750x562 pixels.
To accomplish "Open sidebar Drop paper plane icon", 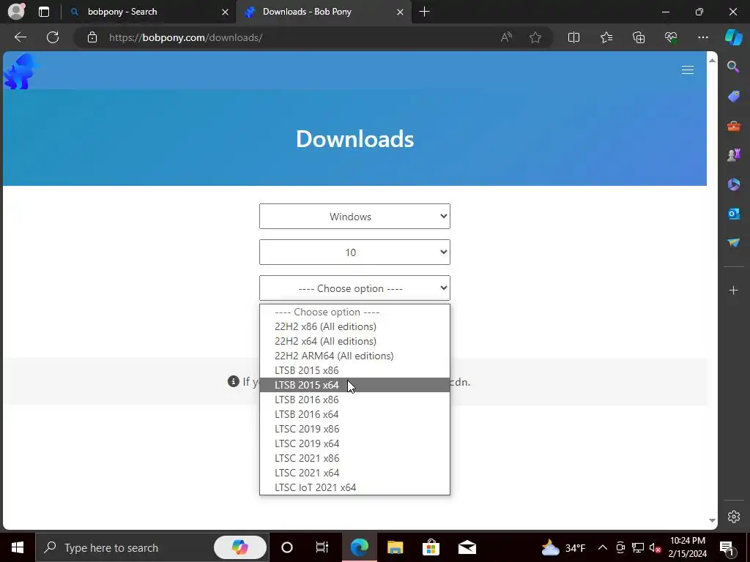I will [733, 243].
